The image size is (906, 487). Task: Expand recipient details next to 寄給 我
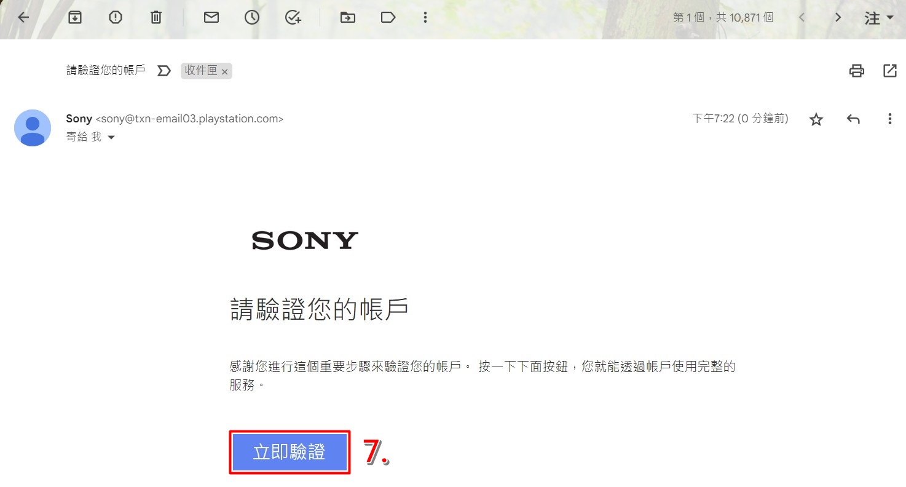pyautogui.click(x=111, y=138)
